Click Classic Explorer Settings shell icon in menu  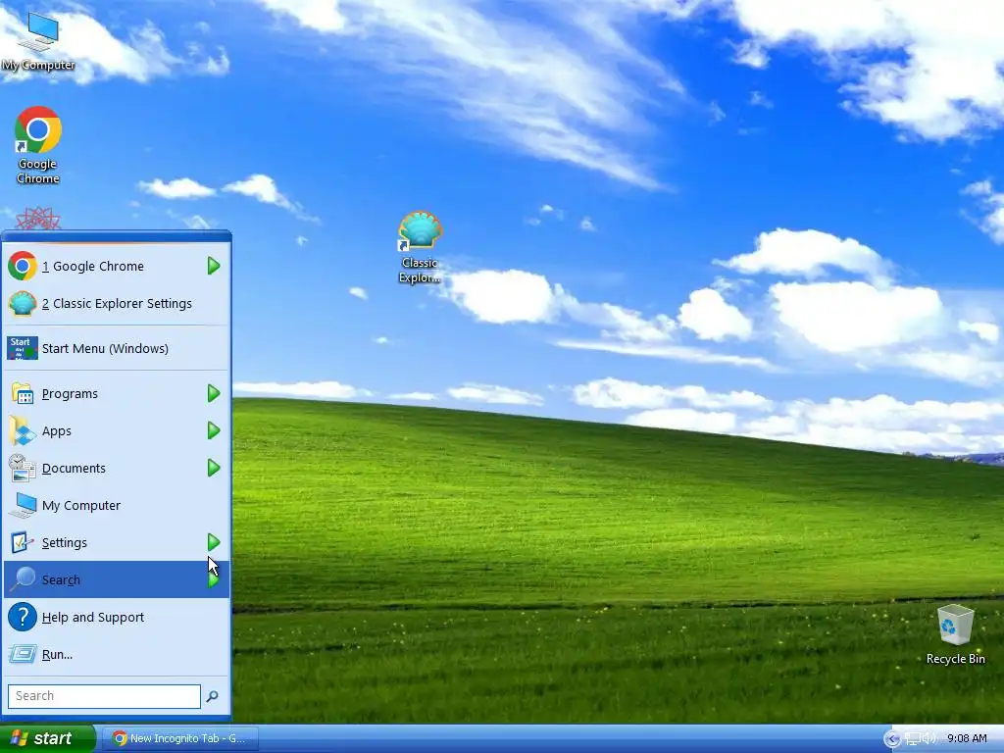click(23, 304)
